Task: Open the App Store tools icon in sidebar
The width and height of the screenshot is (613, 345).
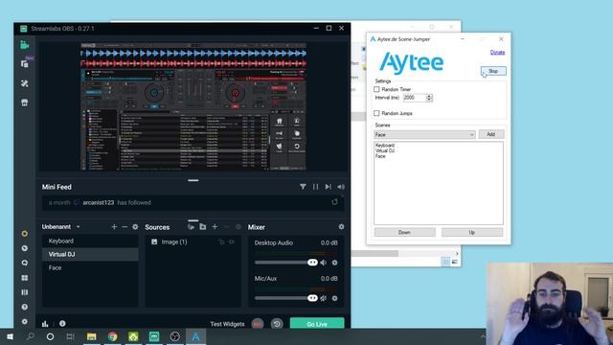Action: [25, 83]
